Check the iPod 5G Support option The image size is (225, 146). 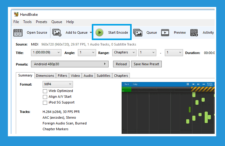tap(45, 103)
